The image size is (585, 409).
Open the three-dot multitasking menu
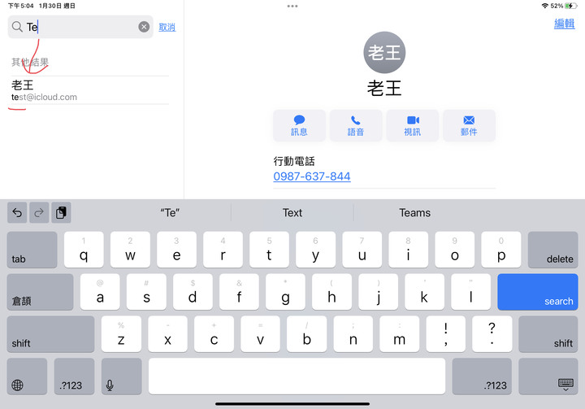pos(292,6)
